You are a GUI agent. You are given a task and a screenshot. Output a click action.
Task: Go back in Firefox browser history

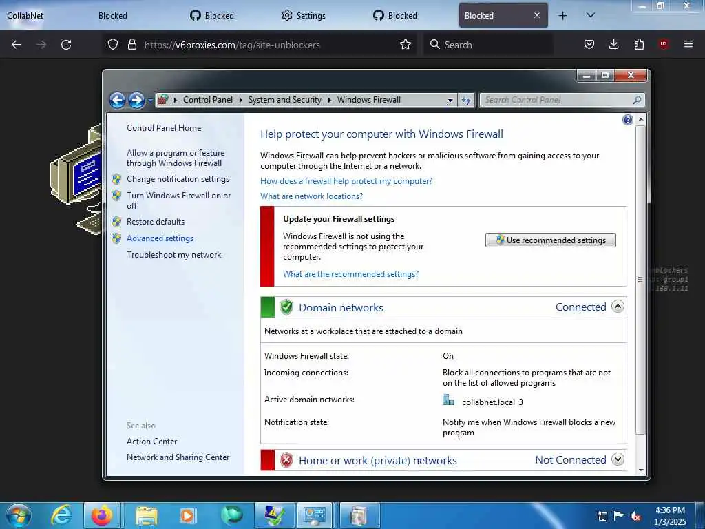(17, 45)
